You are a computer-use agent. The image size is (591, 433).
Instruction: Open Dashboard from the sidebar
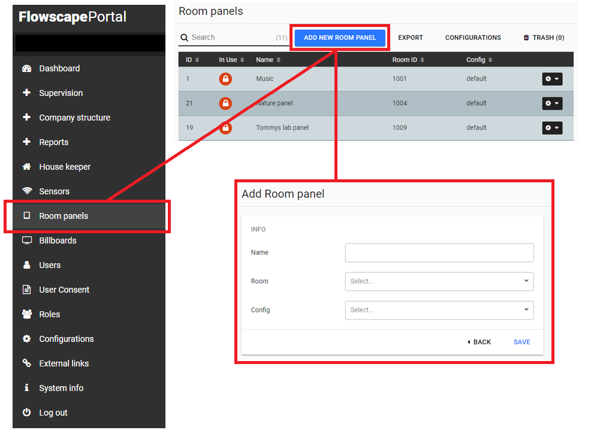[x=59, y=68]
